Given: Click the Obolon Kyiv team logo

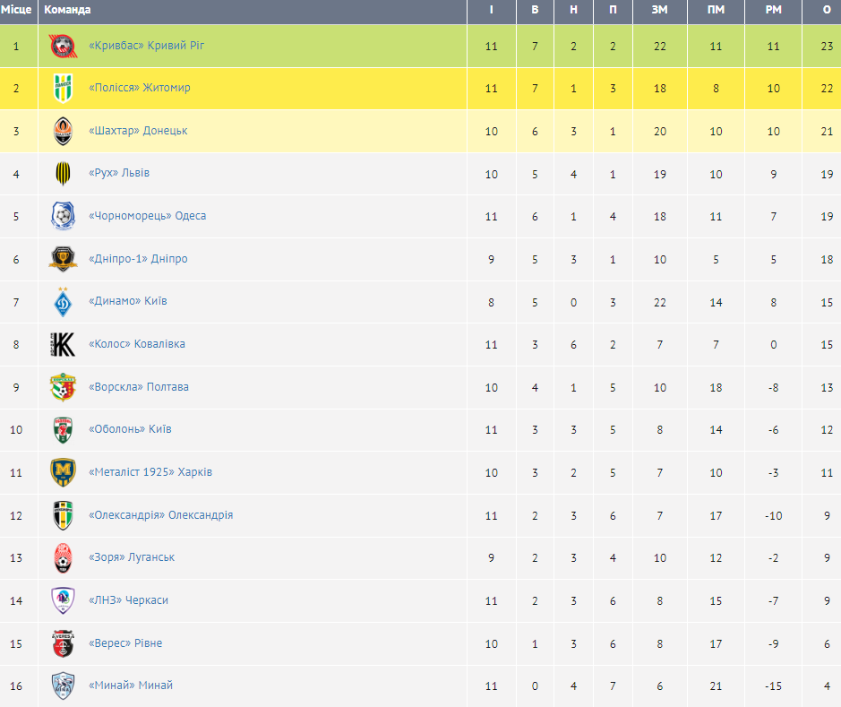Looking at the screenshot, I should coord(63,429).
